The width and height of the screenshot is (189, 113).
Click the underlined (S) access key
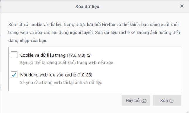coord(89,55)
